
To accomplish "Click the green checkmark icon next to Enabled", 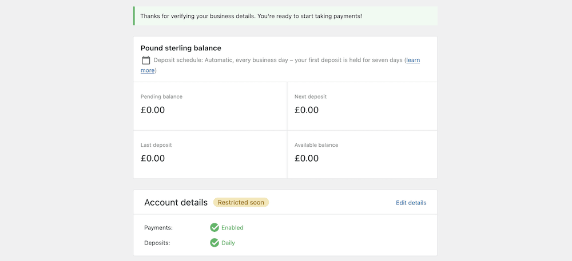I will pos(214,227).
